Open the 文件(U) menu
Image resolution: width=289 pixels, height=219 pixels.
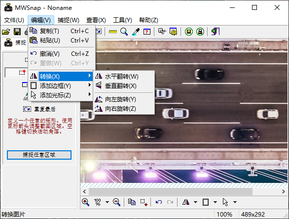point(14,20)
